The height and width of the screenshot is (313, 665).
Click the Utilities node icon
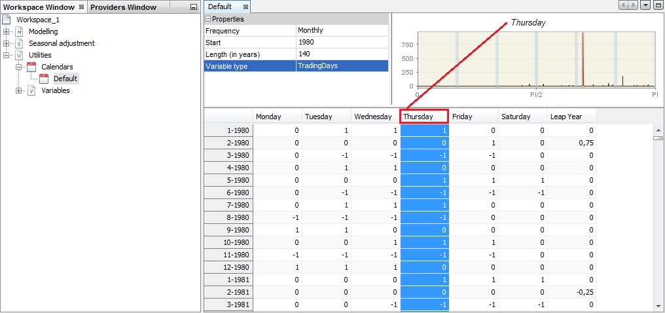[x=19, y=55]
